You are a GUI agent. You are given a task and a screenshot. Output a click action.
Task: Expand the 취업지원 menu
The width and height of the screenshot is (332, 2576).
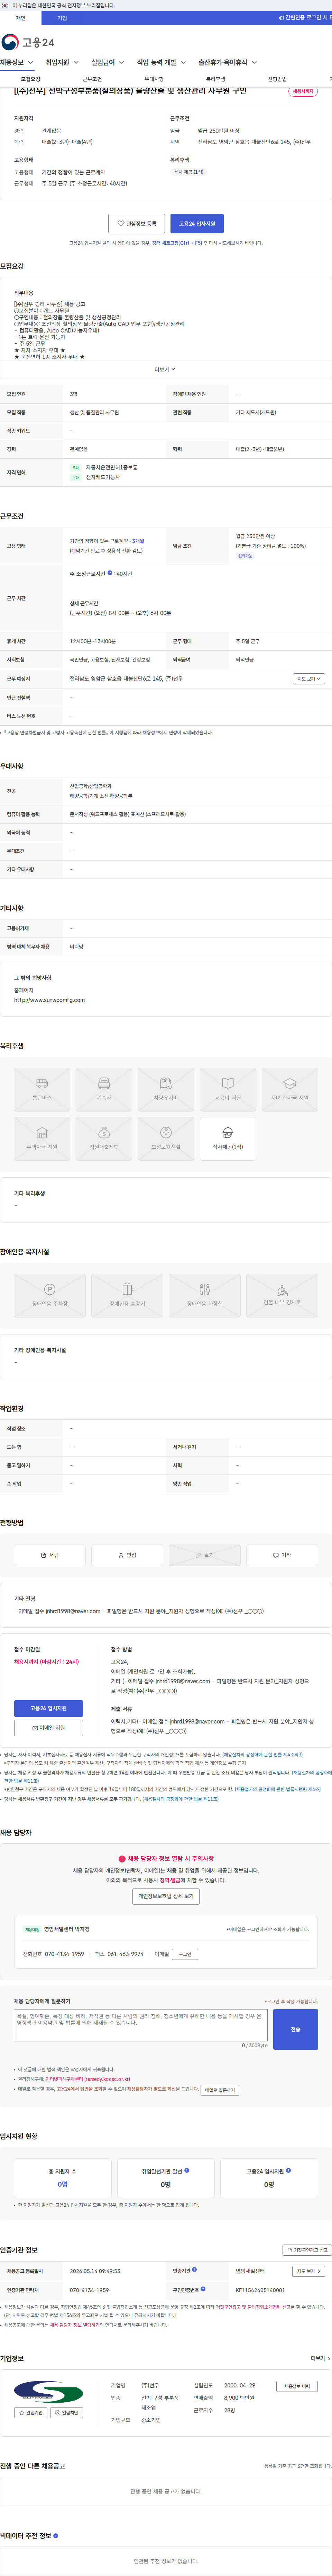tap(62, 62)
